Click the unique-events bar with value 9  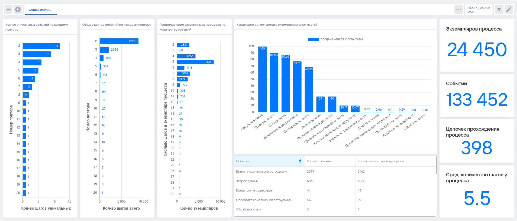pyautogui.click(x=37, y=54)
